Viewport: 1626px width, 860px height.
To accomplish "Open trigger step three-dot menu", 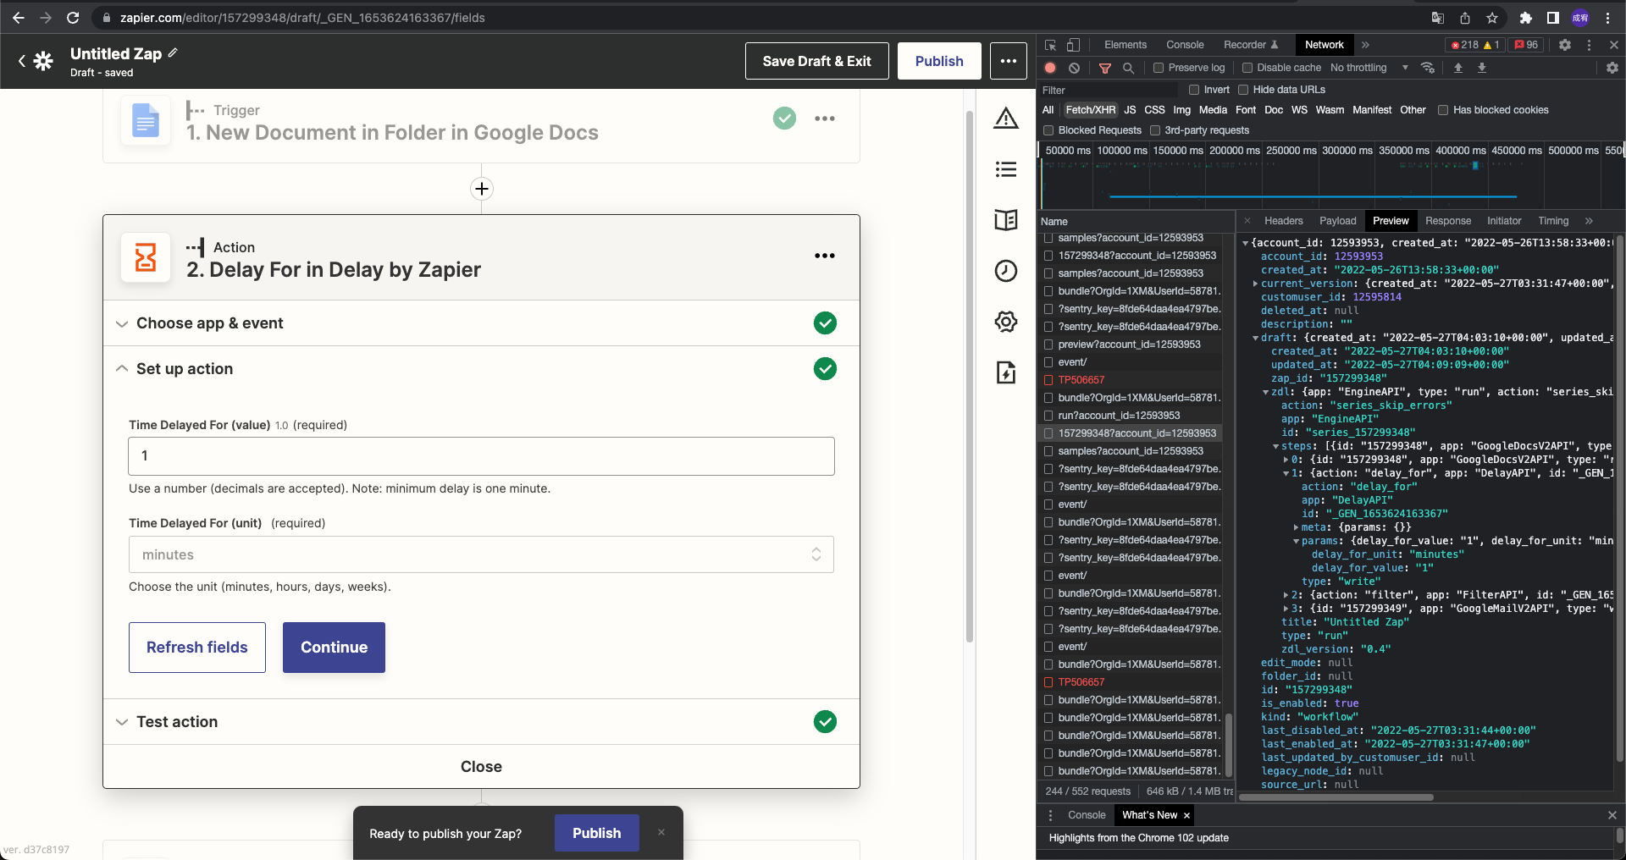I will point(824,119).
